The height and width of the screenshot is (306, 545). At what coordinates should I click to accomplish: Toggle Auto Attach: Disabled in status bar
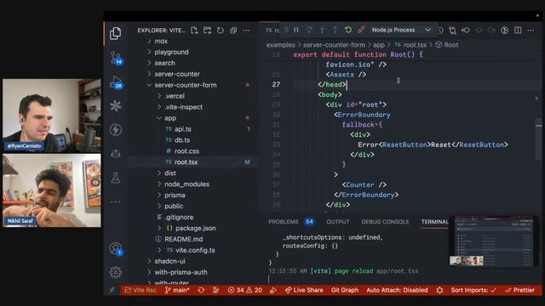pos(397,290)
